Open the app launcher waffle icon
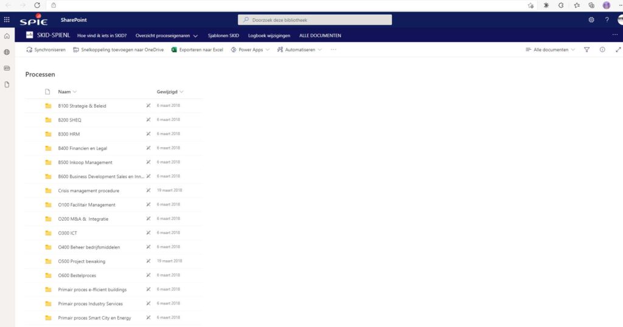The width and height of the screenshot is (623, 327). point(7,20)
